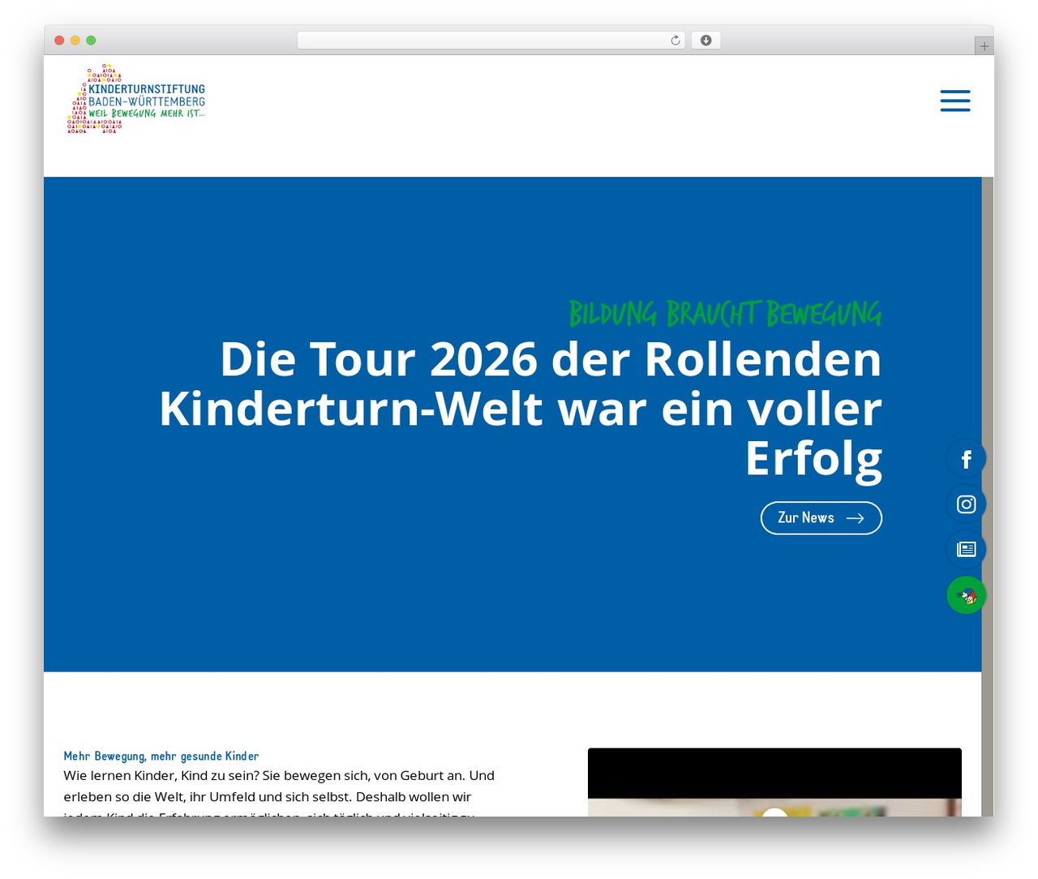The width and height of the screenshot is (1038, 879).
Task: Click the page's vertical scrollbar
Action: 987,496
